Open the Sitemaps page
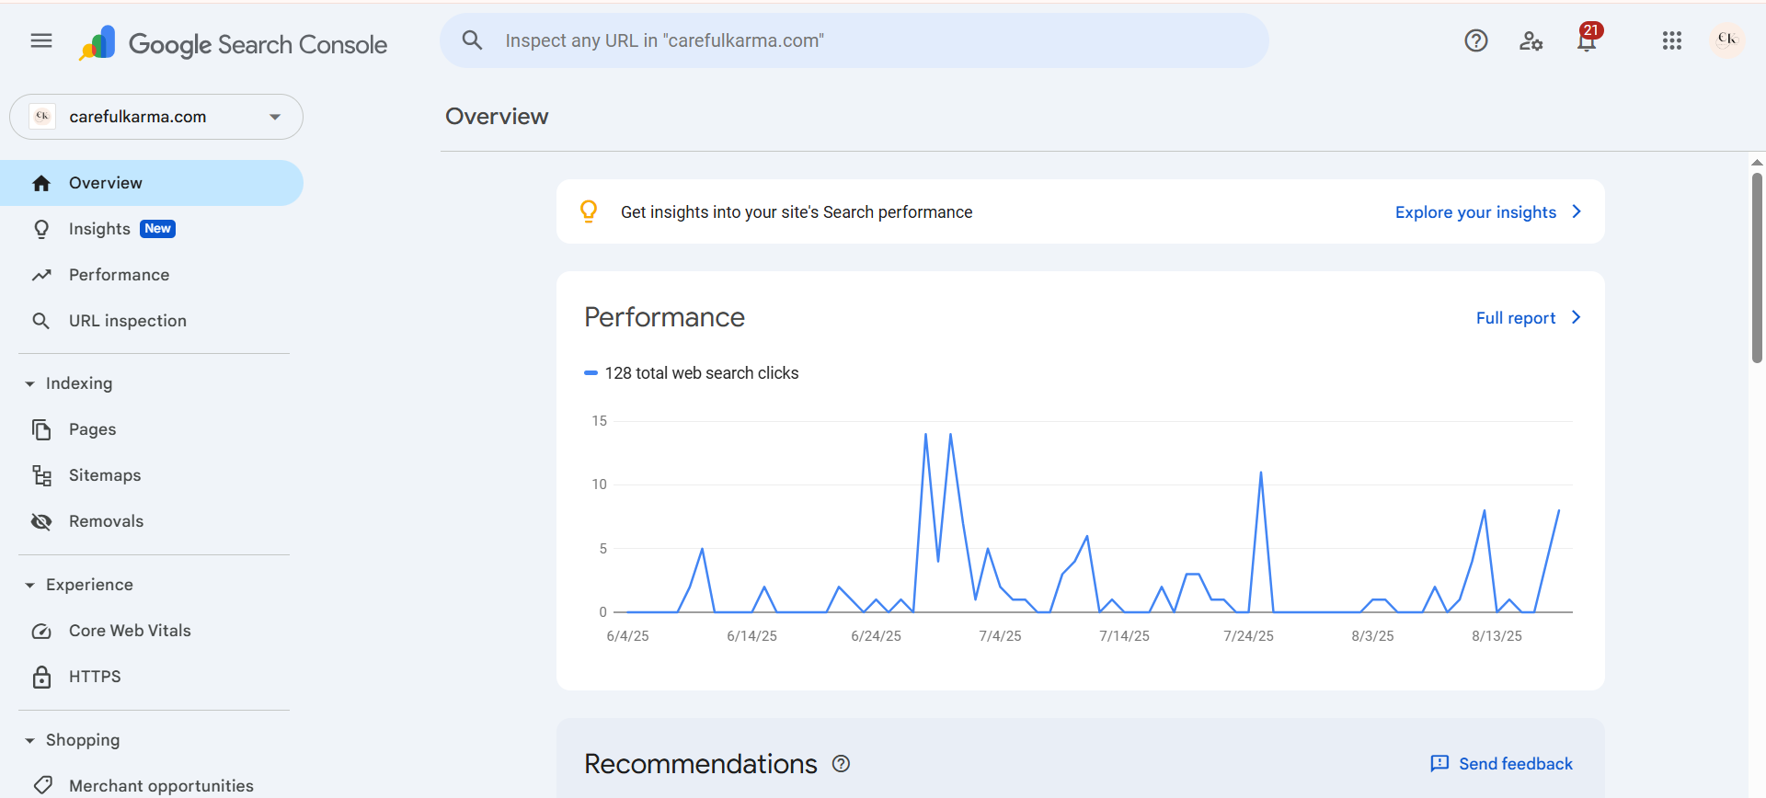This screenshot has width=1766, height=798. click(105, 475)
